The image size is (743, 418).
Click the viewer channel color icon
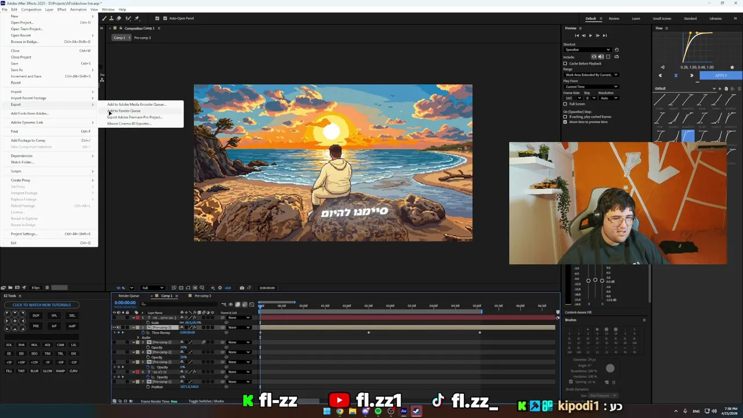tap(213, 287)
